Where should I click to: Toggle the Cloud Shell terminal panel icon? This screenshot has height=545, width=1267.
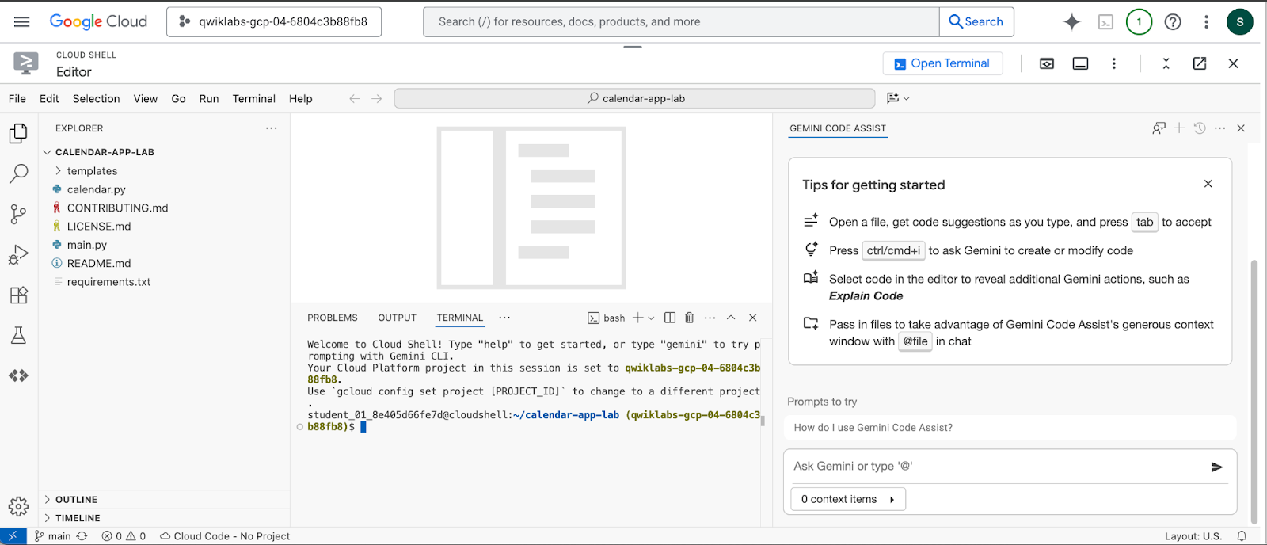[1080, 63]
